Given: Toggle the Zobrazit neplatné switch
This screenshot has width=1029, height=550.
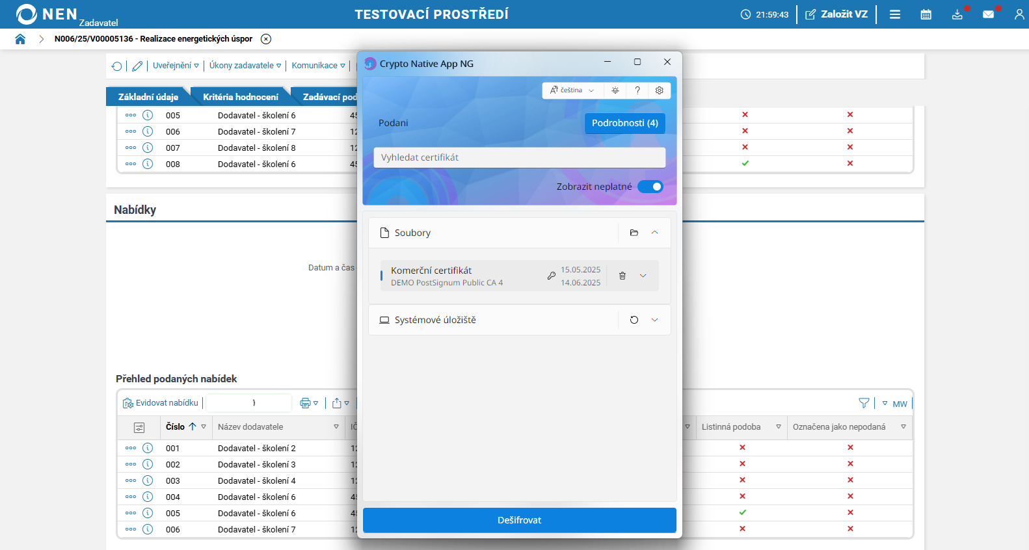Looking at the screenshot, I should [650, 187].
